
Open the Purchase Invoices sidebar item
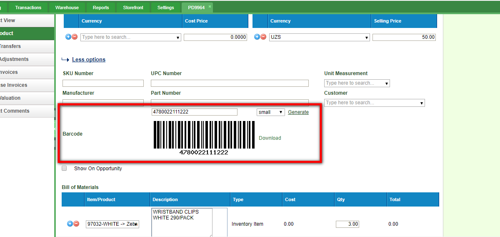tap(27, 85)
